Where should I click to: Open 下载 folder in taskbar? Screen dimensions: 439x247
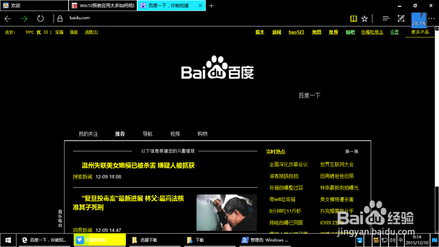pos(209,240)
